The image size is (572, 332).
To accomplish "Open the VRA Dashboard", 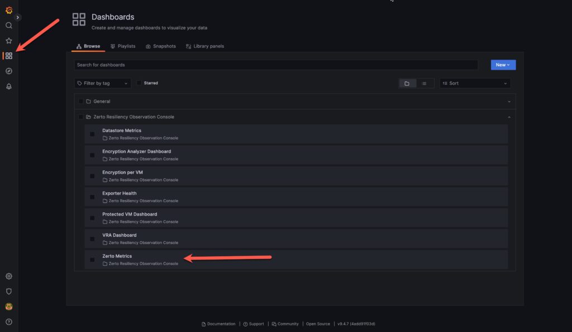I will tap(120, 235).
